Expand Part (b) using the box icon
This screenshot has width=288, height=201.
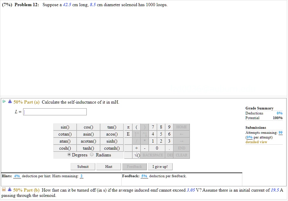tap(4, 190)
